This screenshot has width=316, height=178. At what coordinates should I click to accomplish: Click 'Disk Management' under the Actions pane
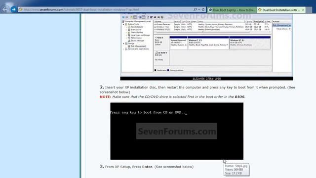282,25
